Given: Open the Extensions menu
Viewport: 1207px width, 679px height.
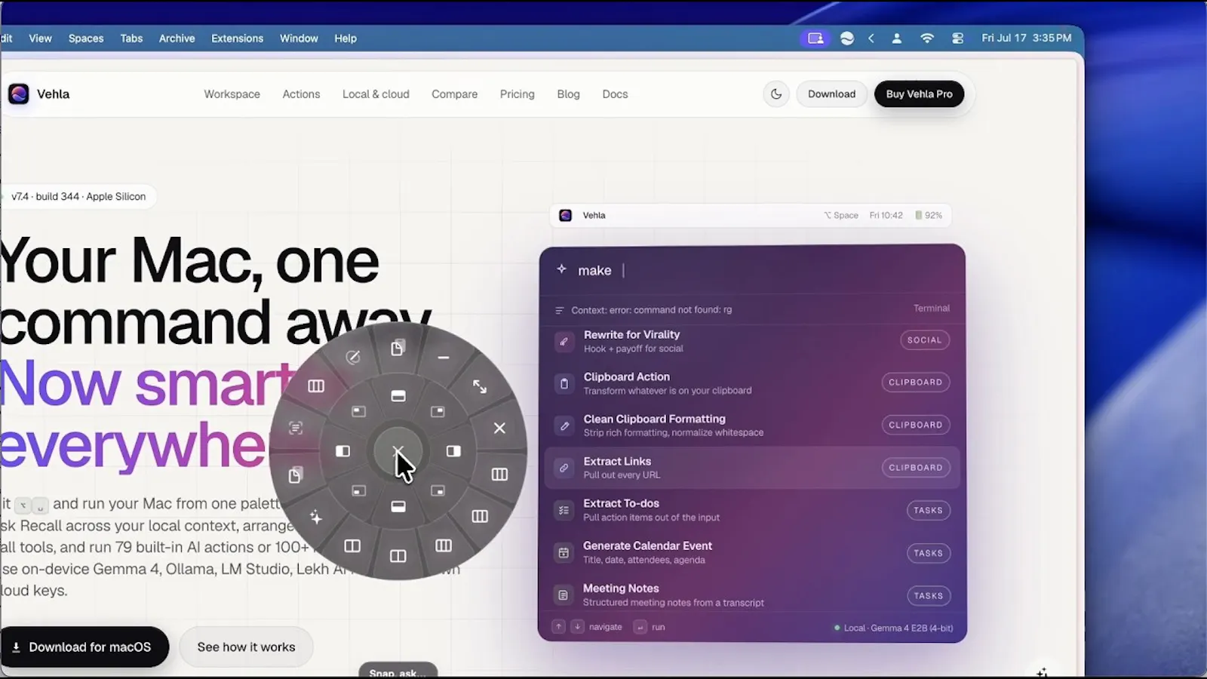Looking at the screenshot, I should [237, 38].
